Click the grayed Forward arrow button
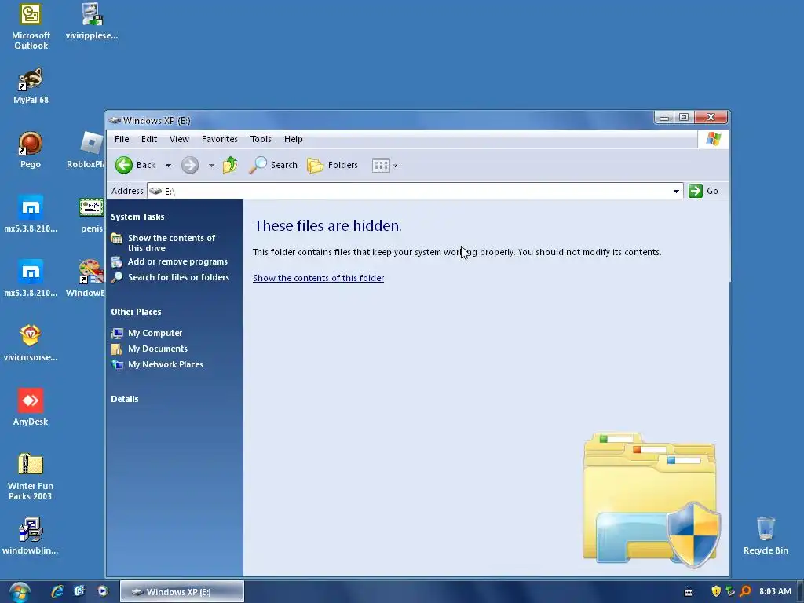Image resolution: width=804 pixels, height=603 pixels. click(190, 165)
